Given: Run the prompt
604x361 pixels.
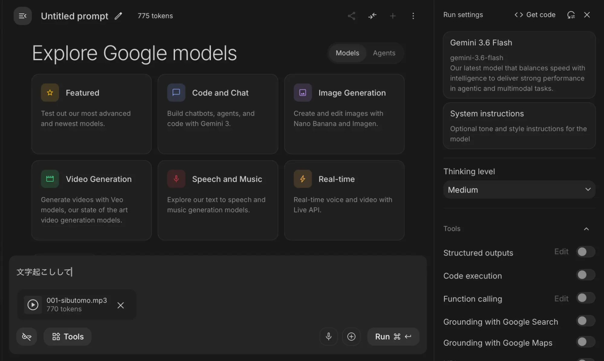Looking at the screenshot, I should click(393, 337).
